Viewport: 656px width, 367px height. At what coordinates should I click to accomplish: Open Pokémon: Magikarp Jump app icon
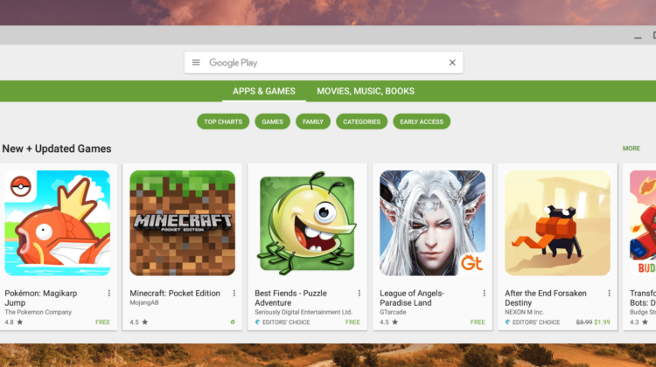[58, 223]
